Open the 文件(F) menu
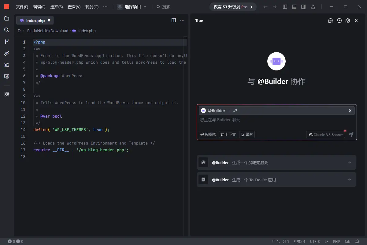 tap(22, 7)
